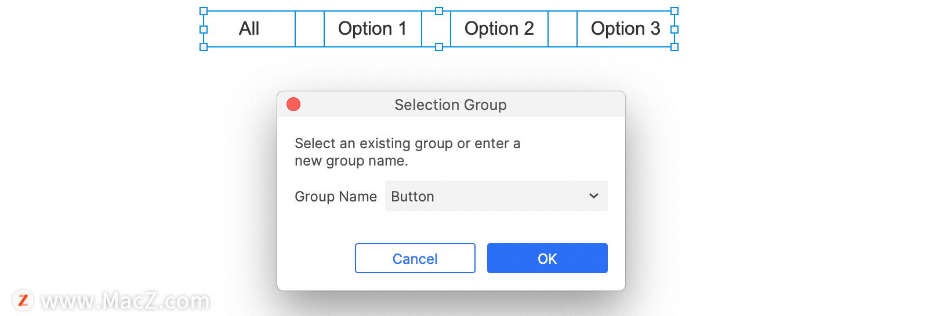The image size is (932, 316).
Task: Click the lower-left corner selection handle
Action: (x=204, y=47)
